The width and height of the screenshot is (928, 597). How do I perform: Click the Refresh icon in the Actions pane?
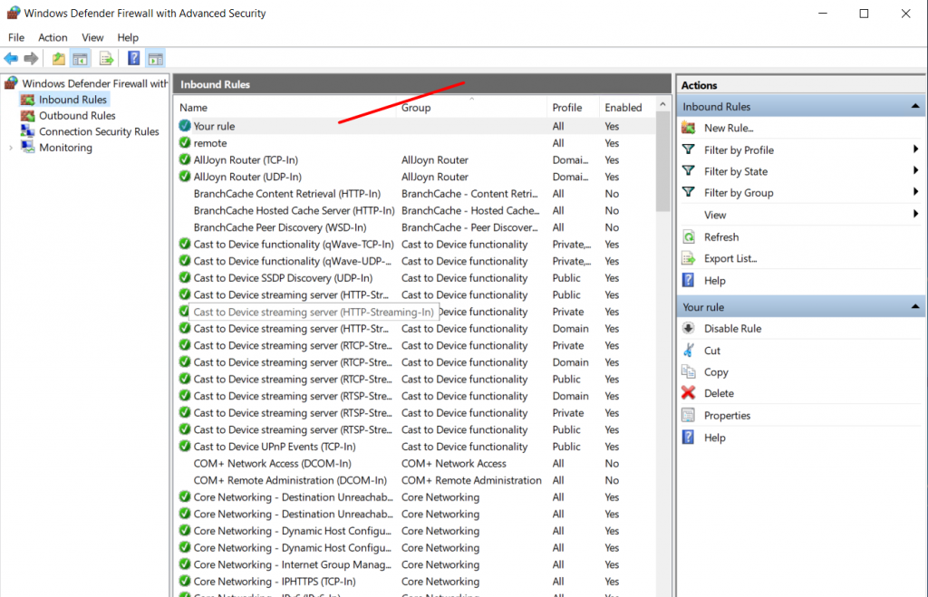(689, 237)
